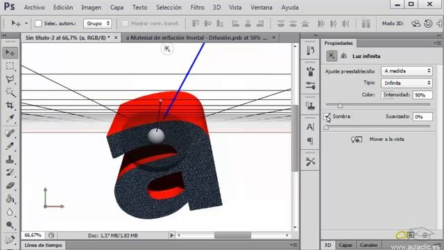The height and width of the screenshot is (250, 444).
Task: Open the Tipo Infinita dropdown
Action: click(x=407, y=83)
